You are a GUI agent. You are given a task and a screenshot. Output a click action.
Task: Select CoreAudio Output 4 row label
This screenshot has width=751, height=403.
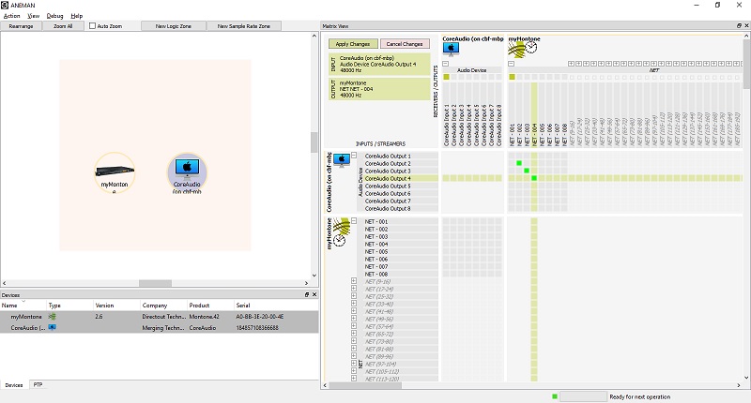pos(388,178)
